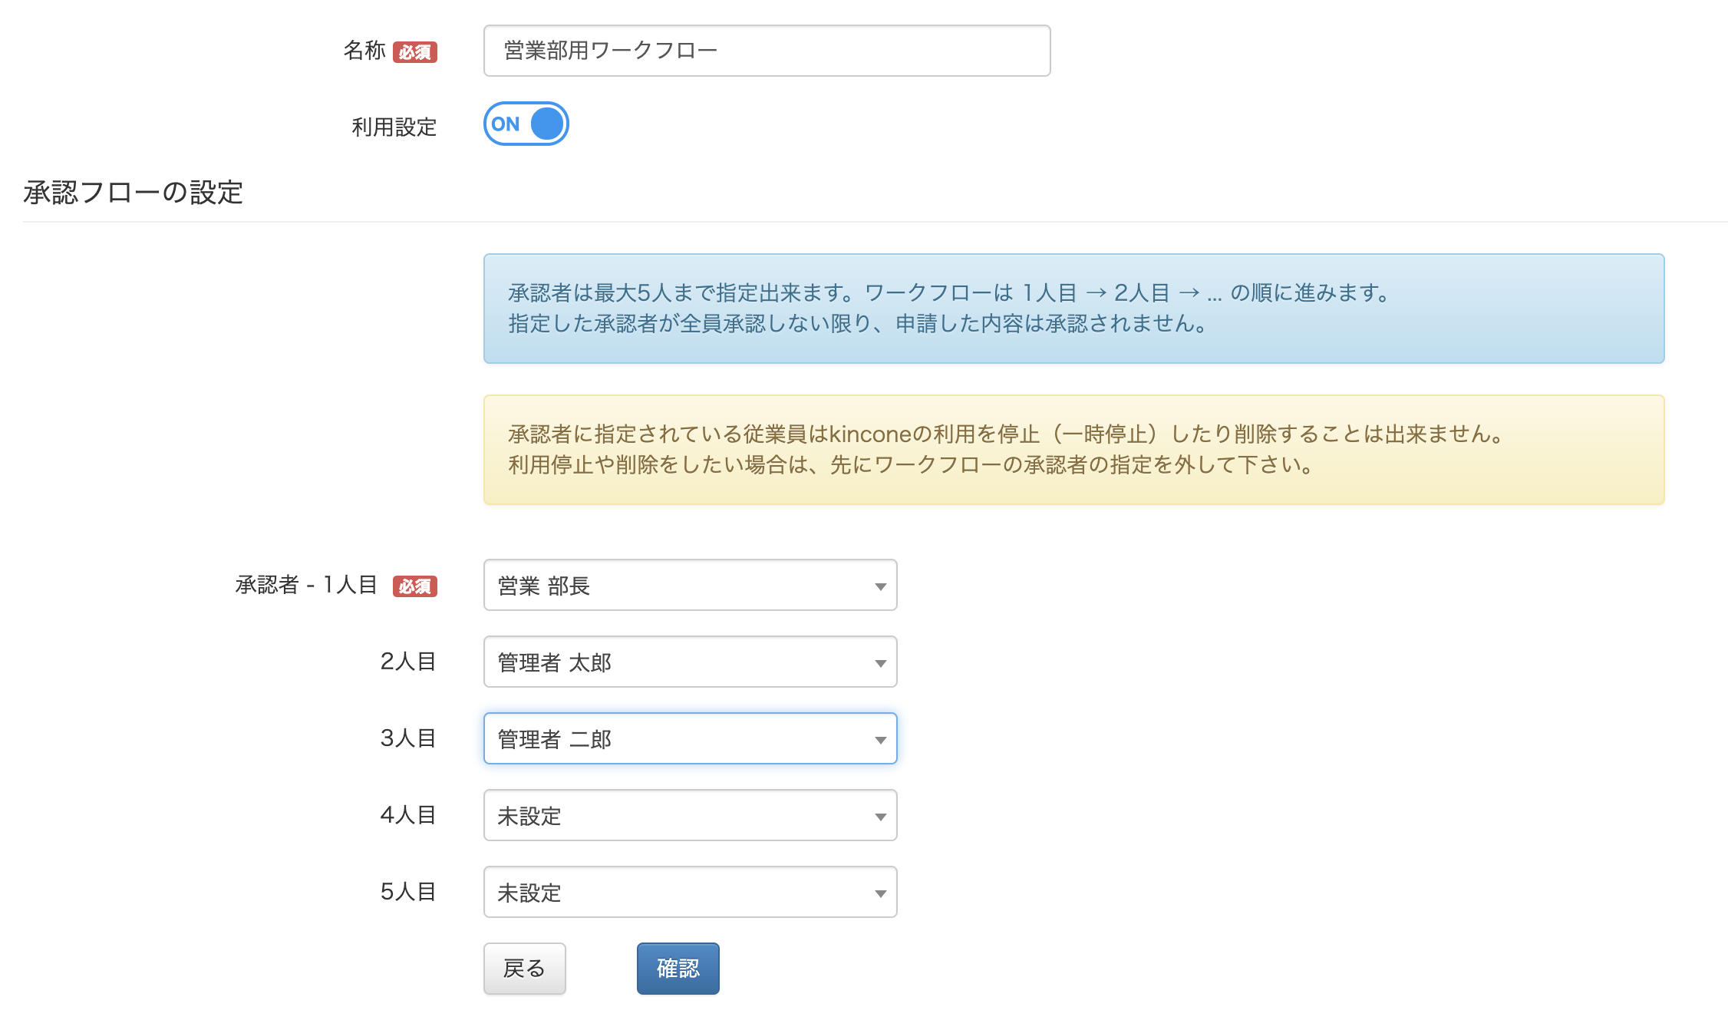This screenshot has height=1030, width=1728.
Task: Click the 戻る button
Action: pos(524,969)
